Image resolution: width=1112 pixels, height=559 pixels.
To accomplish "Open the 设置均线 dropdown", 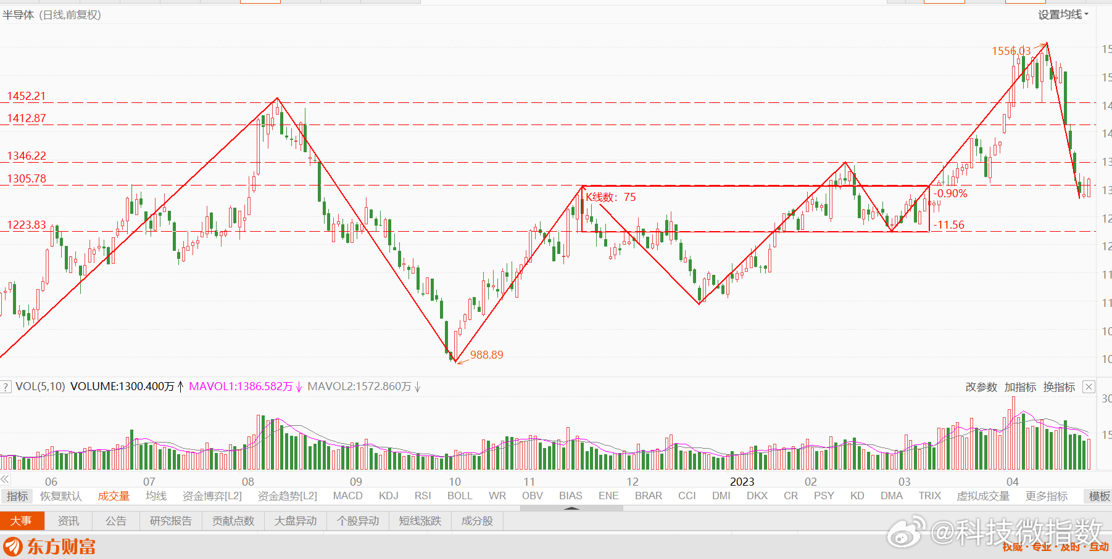I will (x=1063, y=15).
